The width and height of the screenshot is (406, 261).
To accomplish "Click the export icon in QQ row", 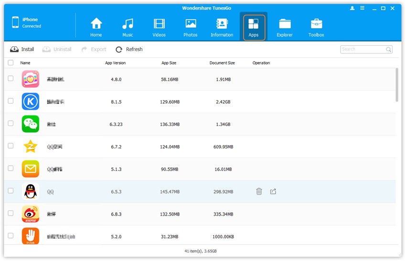I will (273, 191).
